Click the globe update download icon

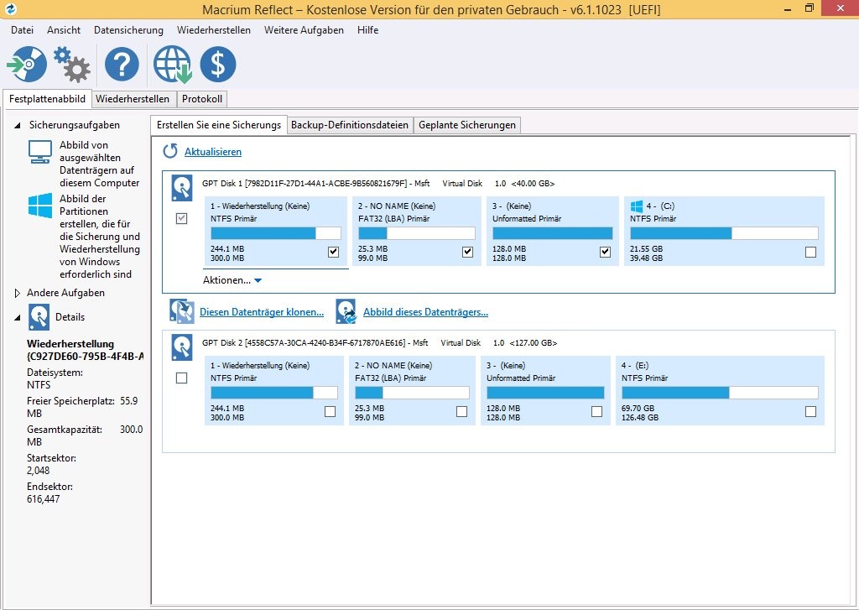(171, 64)
